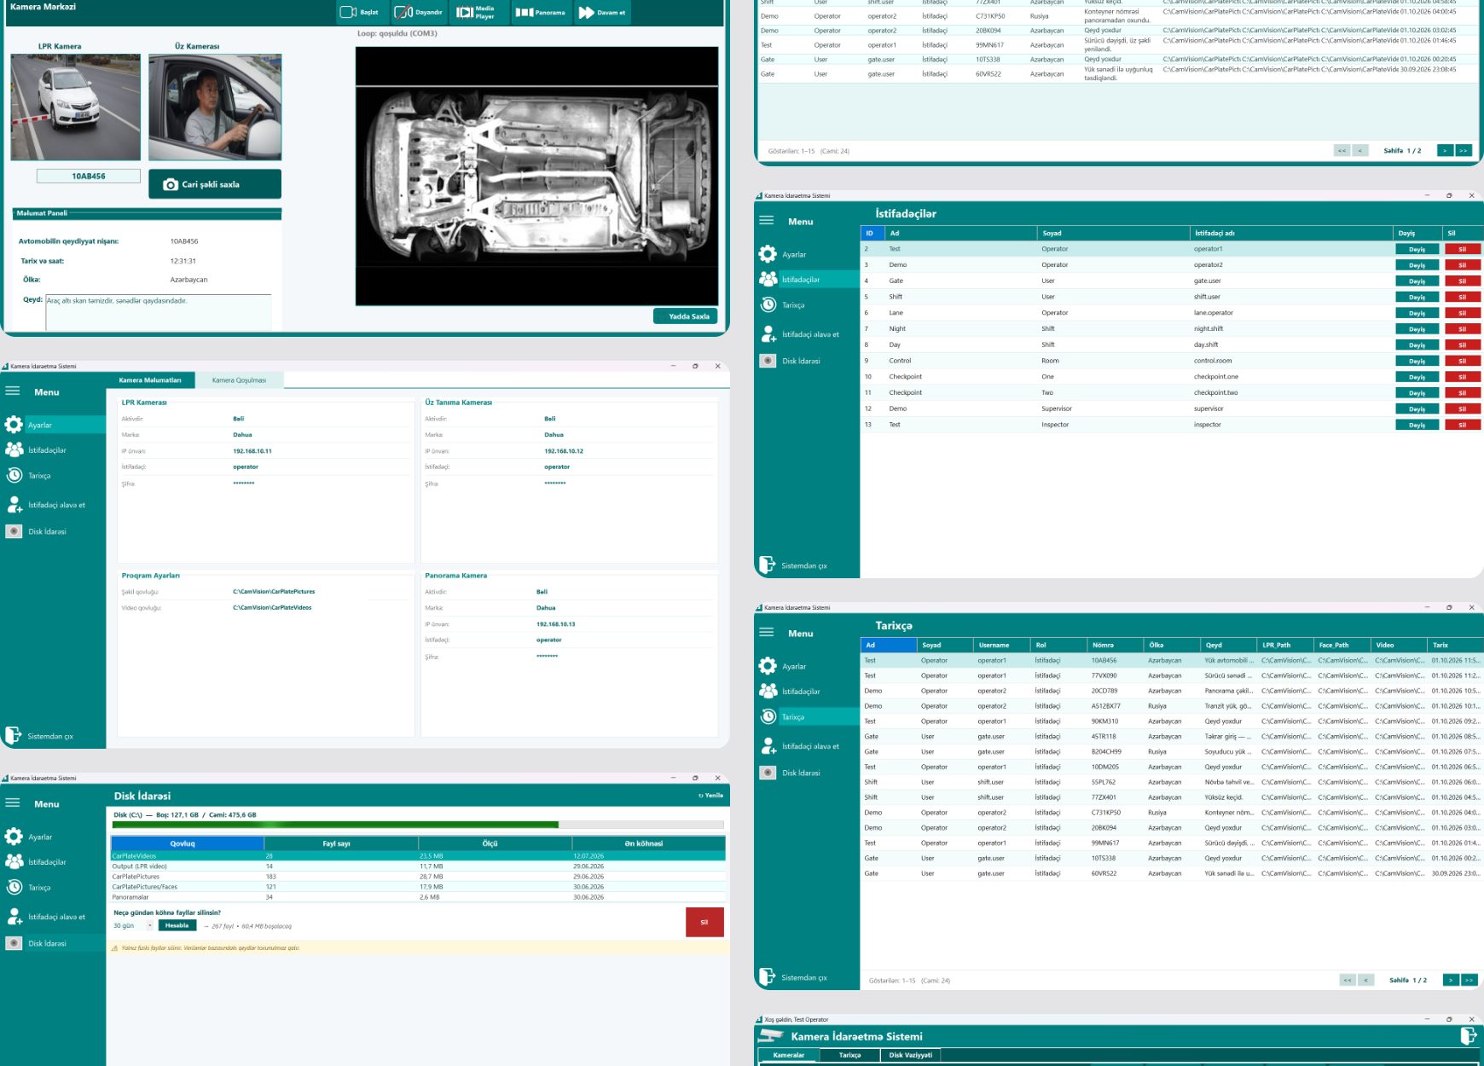Switch to the Kamera Məlumatları tab
Viewport: 1484px width, 1066px height.
click(x=150, y=380)
